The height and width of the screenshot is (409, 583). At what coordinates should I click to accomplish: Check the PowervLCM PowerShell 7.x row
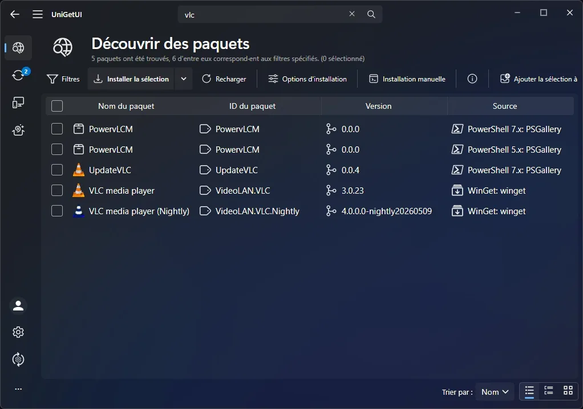pos(57,129)
